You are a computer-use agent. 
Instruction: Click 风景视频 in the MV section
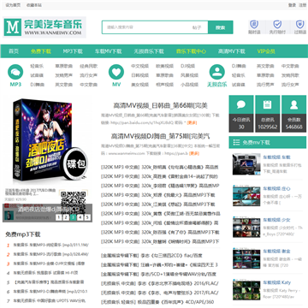click(189, 75)
